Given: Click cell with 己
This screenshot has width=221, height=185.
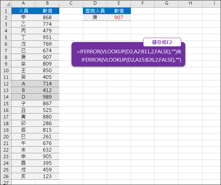Looking at the screenshot, I should coord(24,51).
